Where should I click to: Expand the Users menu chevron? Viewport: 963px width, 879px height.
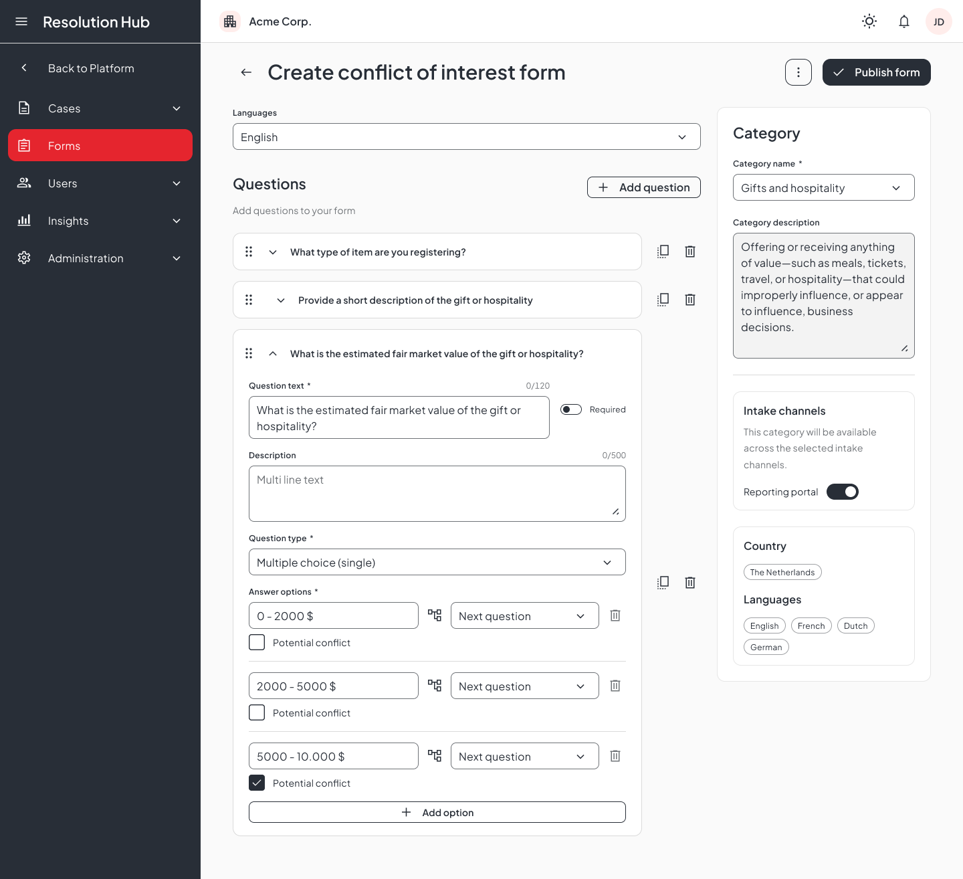pyautogui.click(x=177, y=183)
